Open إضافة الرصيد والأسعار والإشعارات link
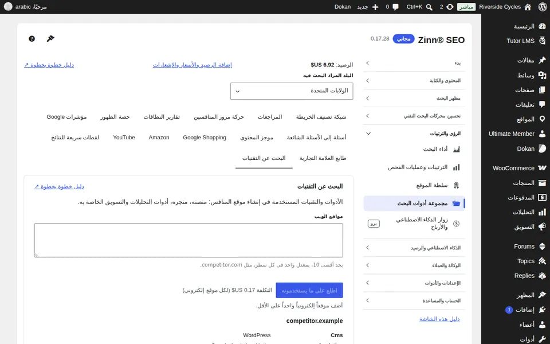This screenshot has width=550, height=344. [192, 65]
